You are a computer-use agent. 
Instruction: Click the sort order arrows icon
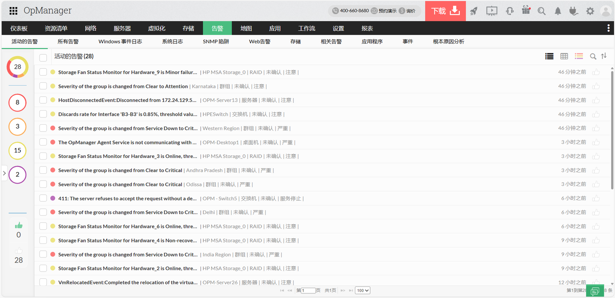point(604,56)
